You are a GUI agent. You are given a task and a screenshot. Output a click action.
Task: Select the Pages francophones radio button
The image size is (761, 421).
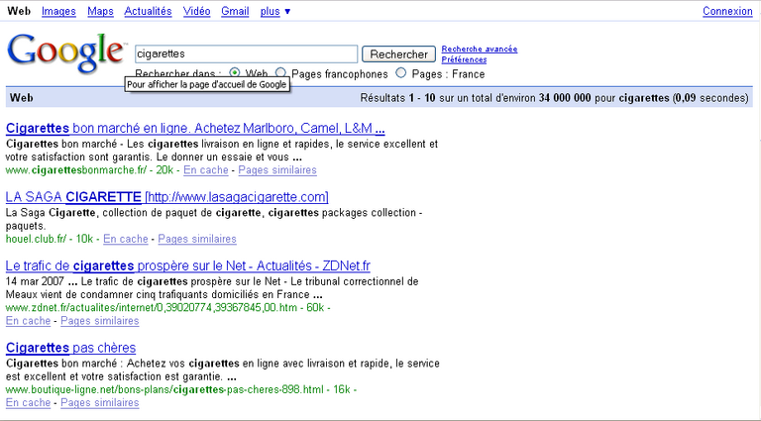tap(280, 72)
